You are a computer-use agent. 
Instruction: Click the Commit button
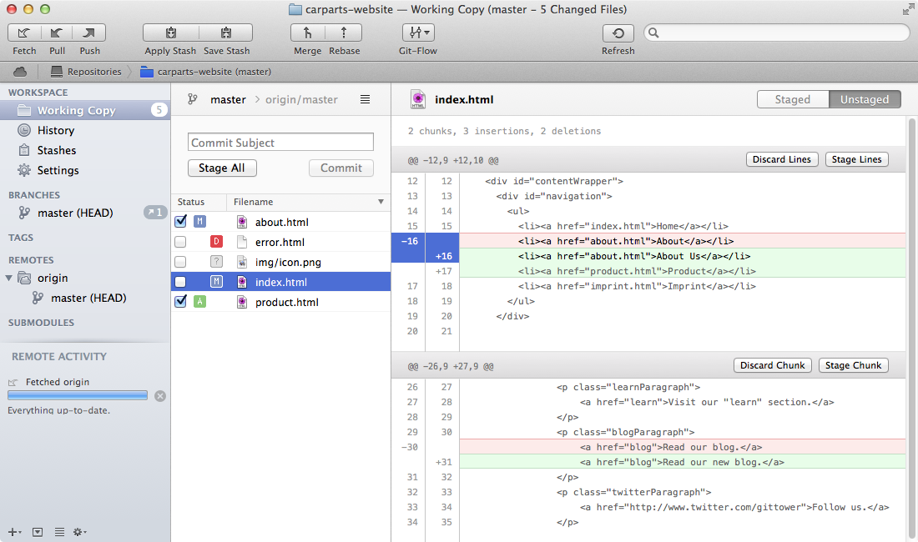(x=340, y=168)
